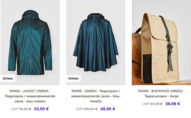Click the 38,95 € sale price
191x118 pixels.
click(x=108, y=109)
